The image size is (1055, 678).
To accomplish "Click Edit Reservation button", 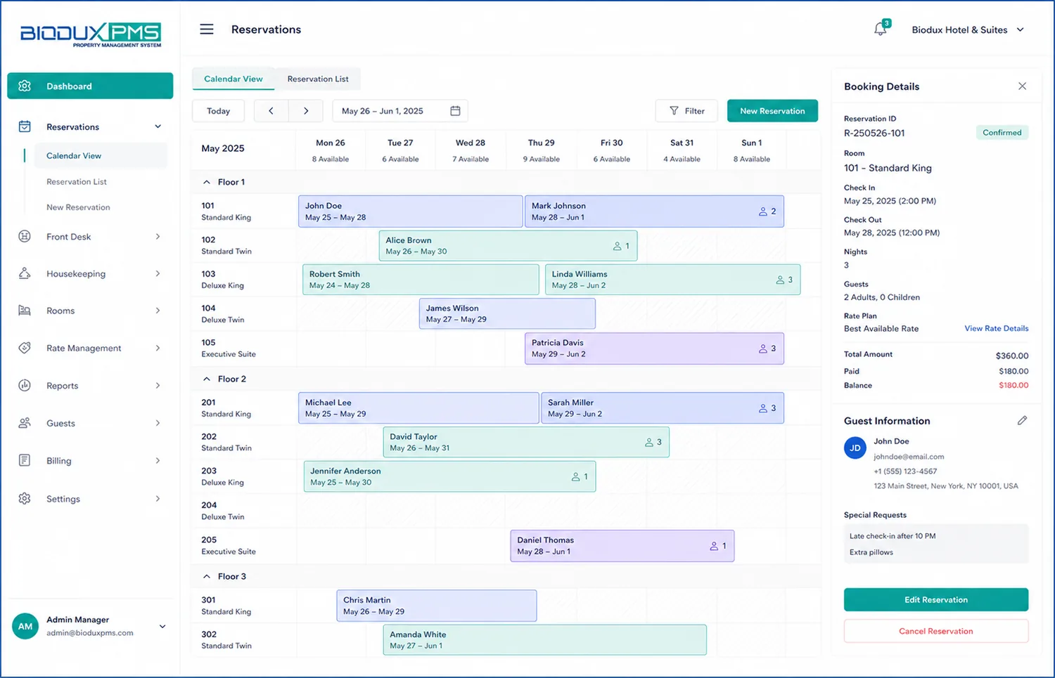I will click(935, 599).
